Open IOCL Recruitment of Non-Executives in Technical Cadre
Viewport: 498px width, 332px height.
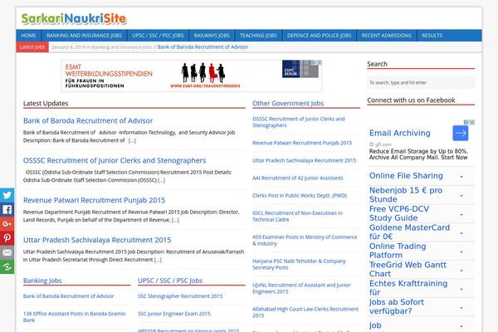click(297, 217)
